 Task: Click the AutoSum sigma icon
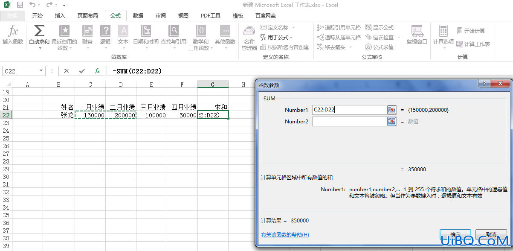coord(39,31)
